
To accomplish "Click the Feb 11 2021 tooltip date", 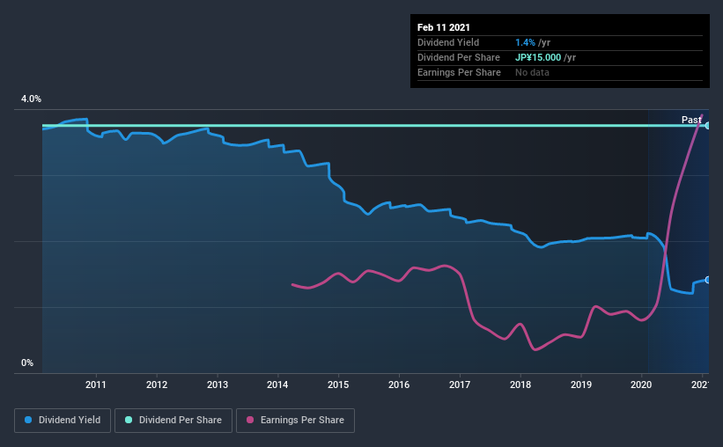I will 444,27.
